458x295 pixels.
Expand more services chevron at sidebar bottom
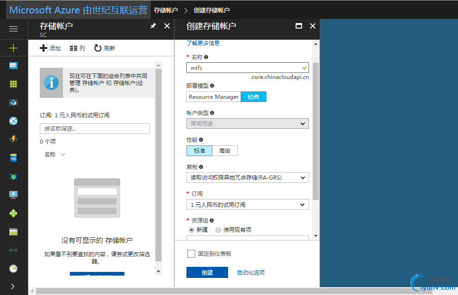click(13, 287)
